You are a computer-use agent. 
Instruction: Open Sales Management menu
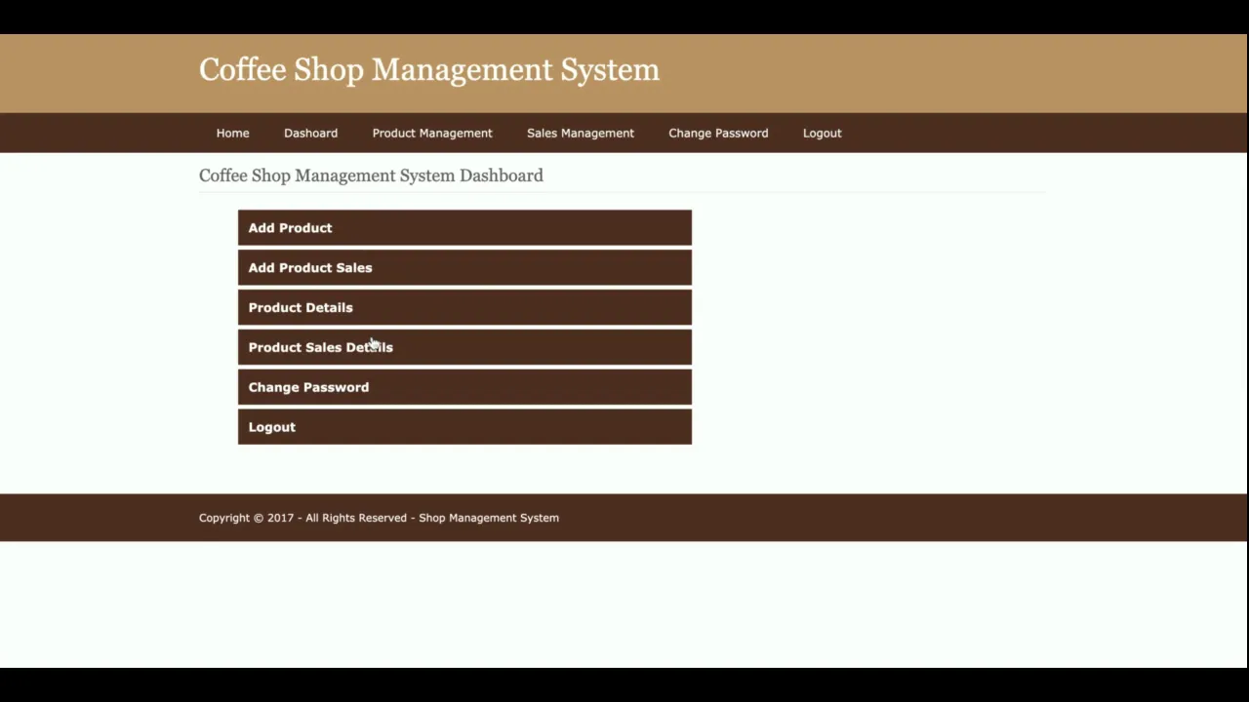point(581,133)
